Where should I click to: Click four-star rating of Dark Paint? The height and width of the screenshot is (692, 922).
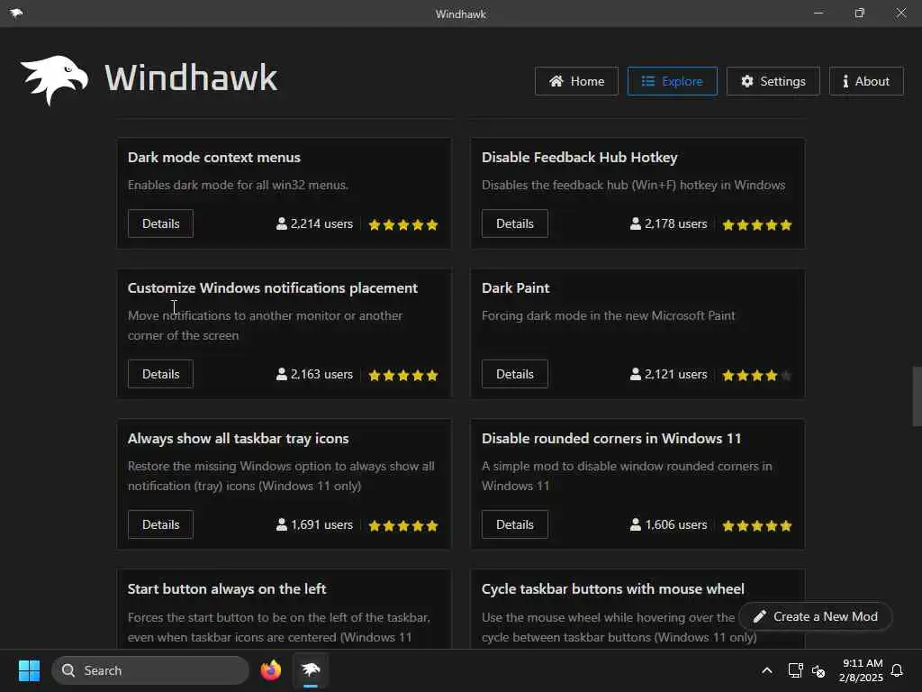click(x=757, y=376)
